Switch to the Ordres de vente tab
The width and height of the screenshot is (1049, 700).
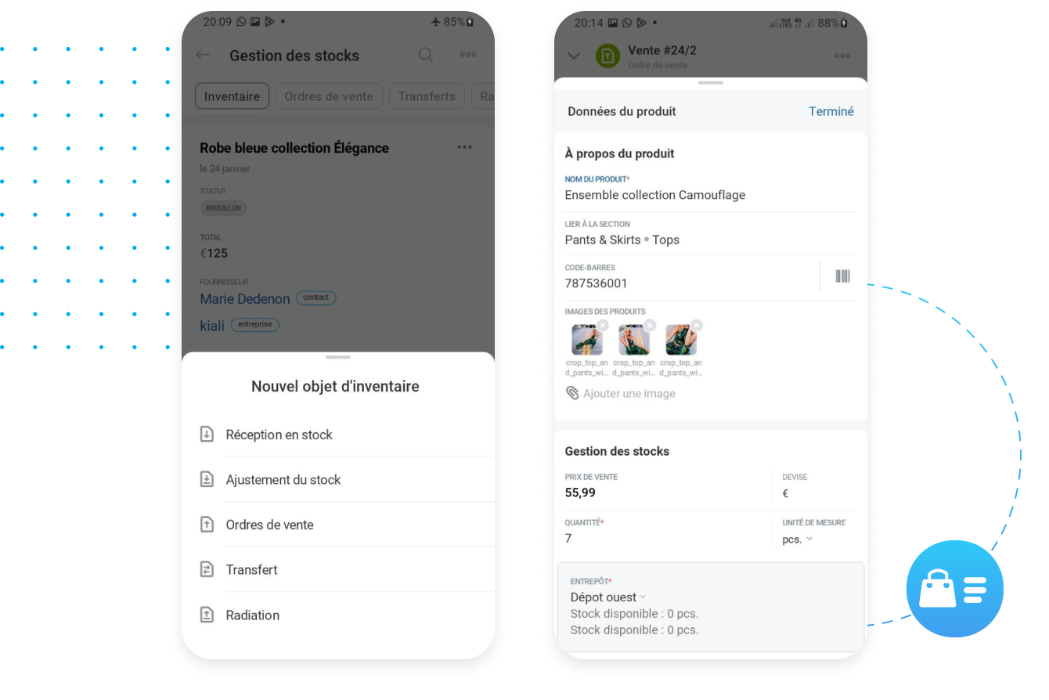click(x=329, y=96)
